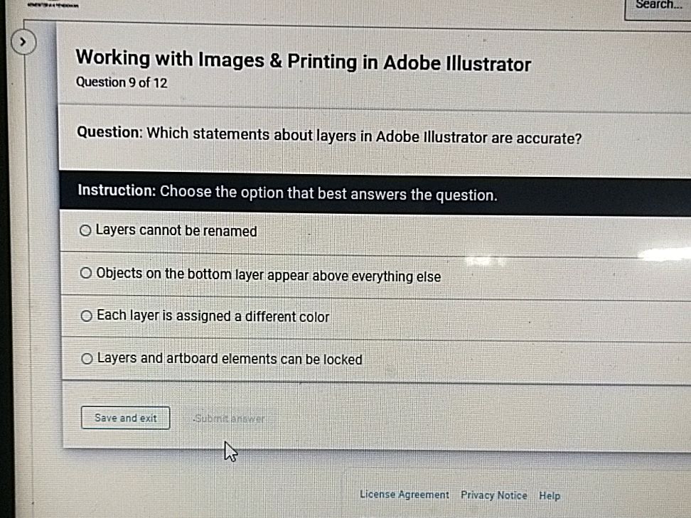Click the 'Layers cannot be renamed' label text
The height and width of the screenshot is (518, 691).
(x=176, y=231)
